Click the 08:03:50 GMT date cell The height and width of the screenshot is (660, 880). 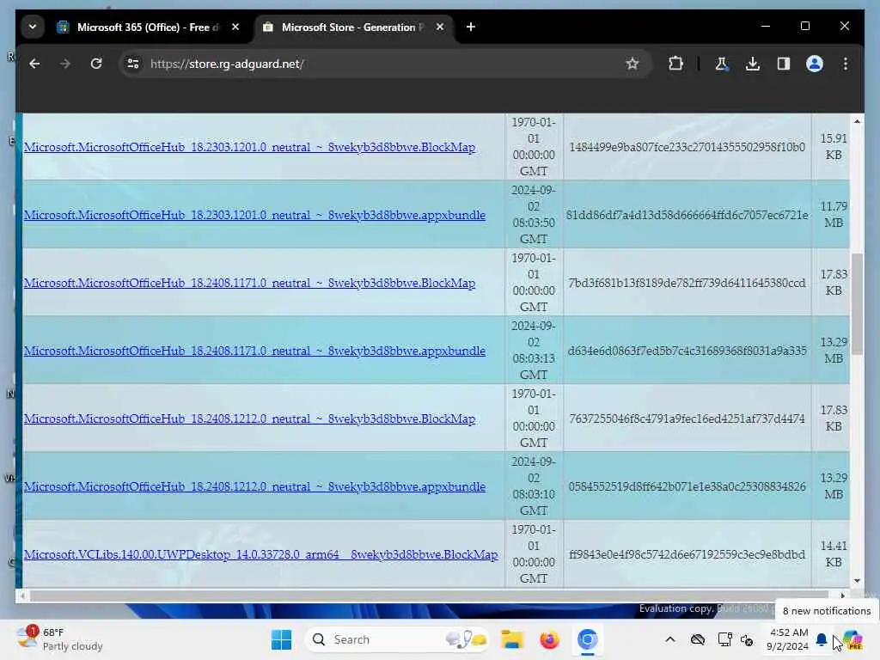533,214
